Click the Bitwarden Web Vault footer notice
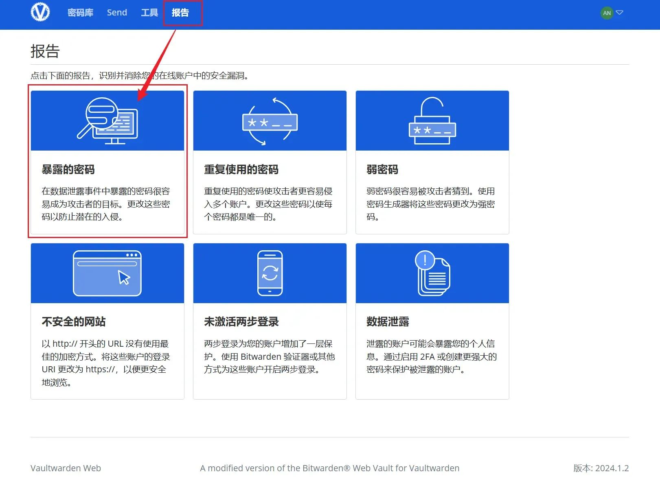This screenshot has width=660, height=494. (x=330, y=468)
